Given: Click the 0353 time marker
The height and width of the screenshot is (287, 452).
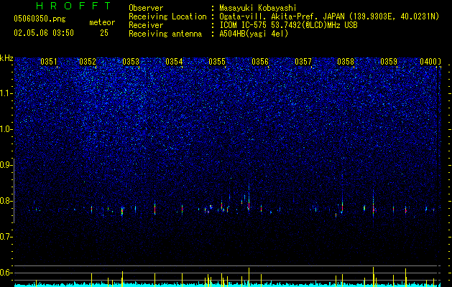Looking at the screenshot, I should click(x=131, y=62).
